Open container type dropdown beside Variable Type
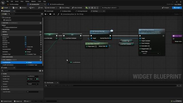This screenshot has height=103, width=183. [37, 79]
